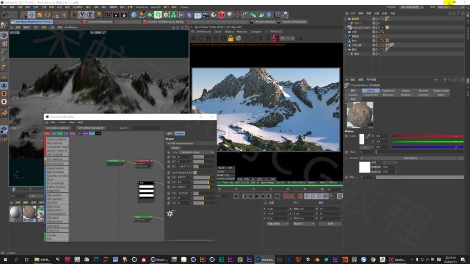470x264 pixels.
Task: Open the Create menu in Node Editor
Action: tap(62, 123)
